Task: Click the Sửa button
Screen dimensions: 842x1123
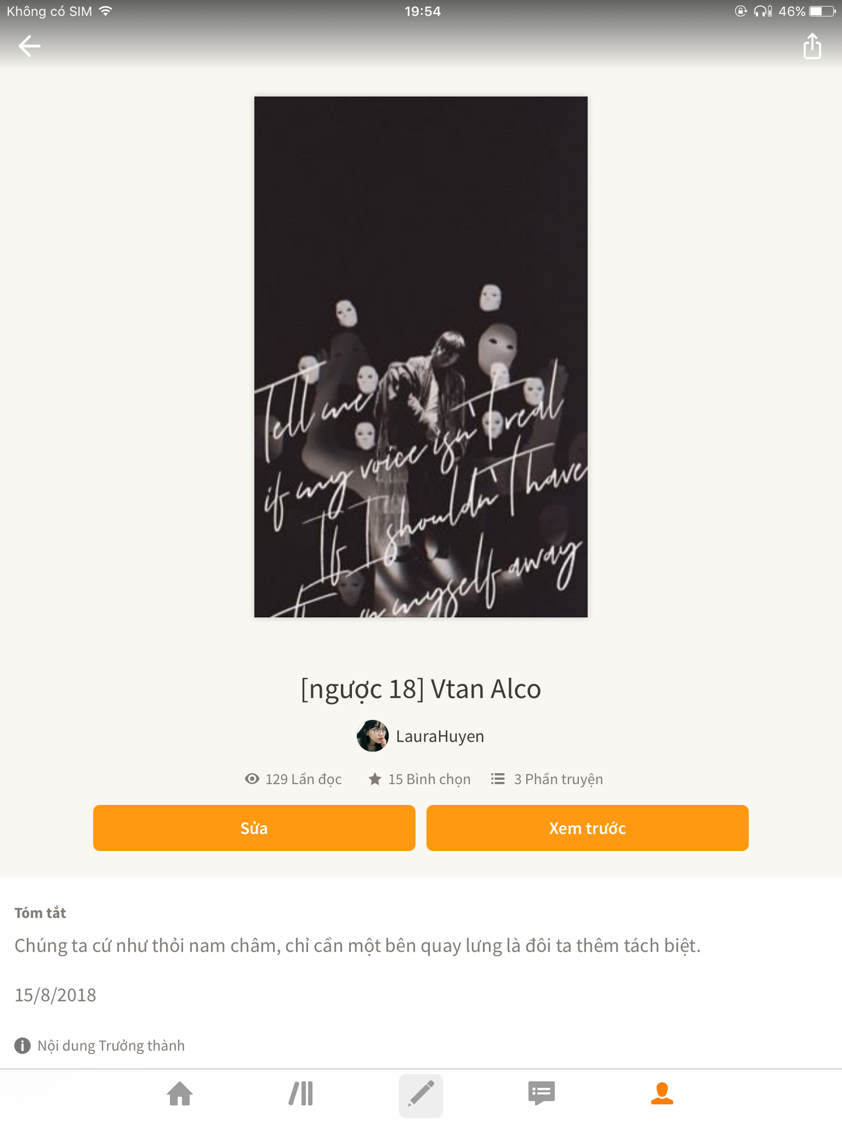Action: 254,828
